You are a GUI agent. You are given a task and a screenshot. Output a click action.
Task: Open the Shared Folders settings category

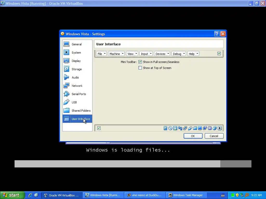[x=77, y=110]
